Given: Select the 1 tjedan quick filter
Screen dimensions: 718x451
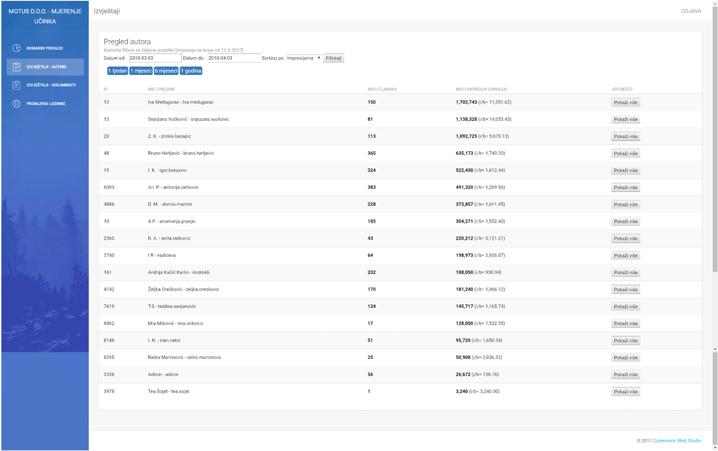Looking at the screenshot, I should 118,71.
